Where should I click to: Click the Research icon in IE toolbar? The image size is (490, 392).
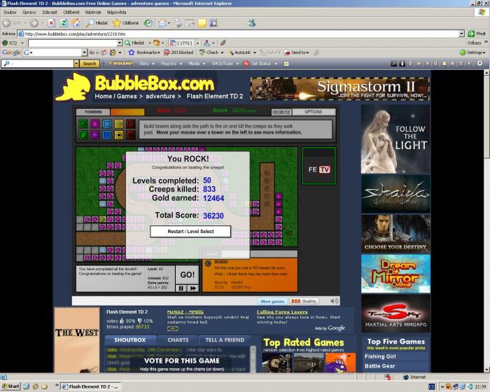coord(213,23)
